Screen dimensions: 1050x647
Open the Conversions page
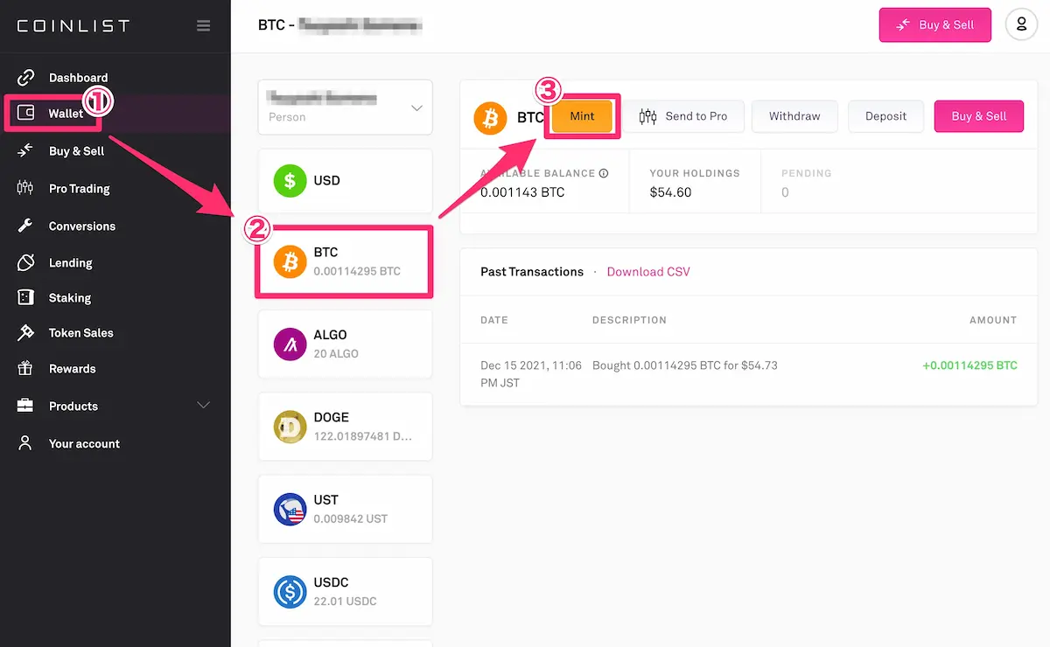82,226
